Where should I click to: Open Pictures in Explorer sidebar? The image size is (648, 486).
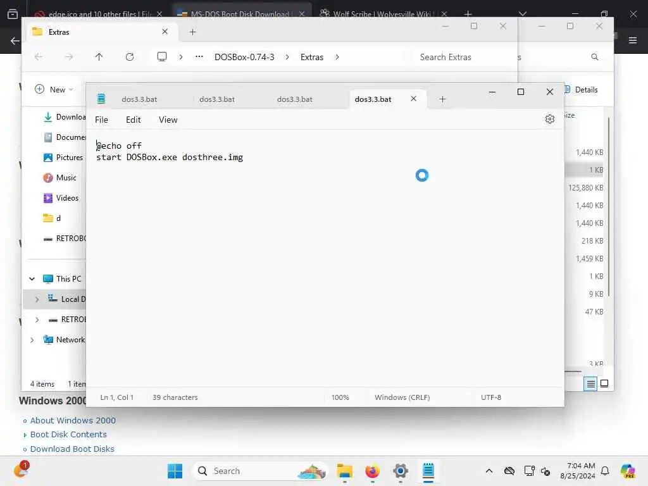pos(63,158)
